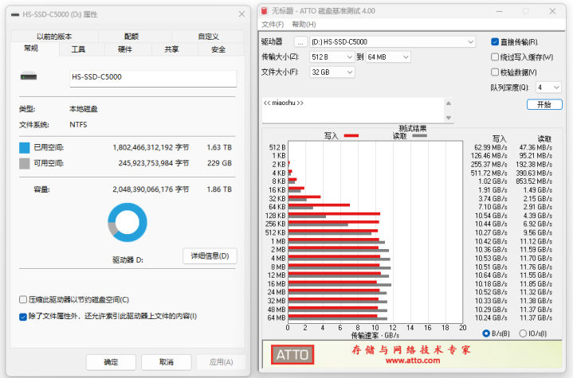Click the miaoshu description text box
The width and height of the screenshot is (573, 378).
[x=353, y=110]
